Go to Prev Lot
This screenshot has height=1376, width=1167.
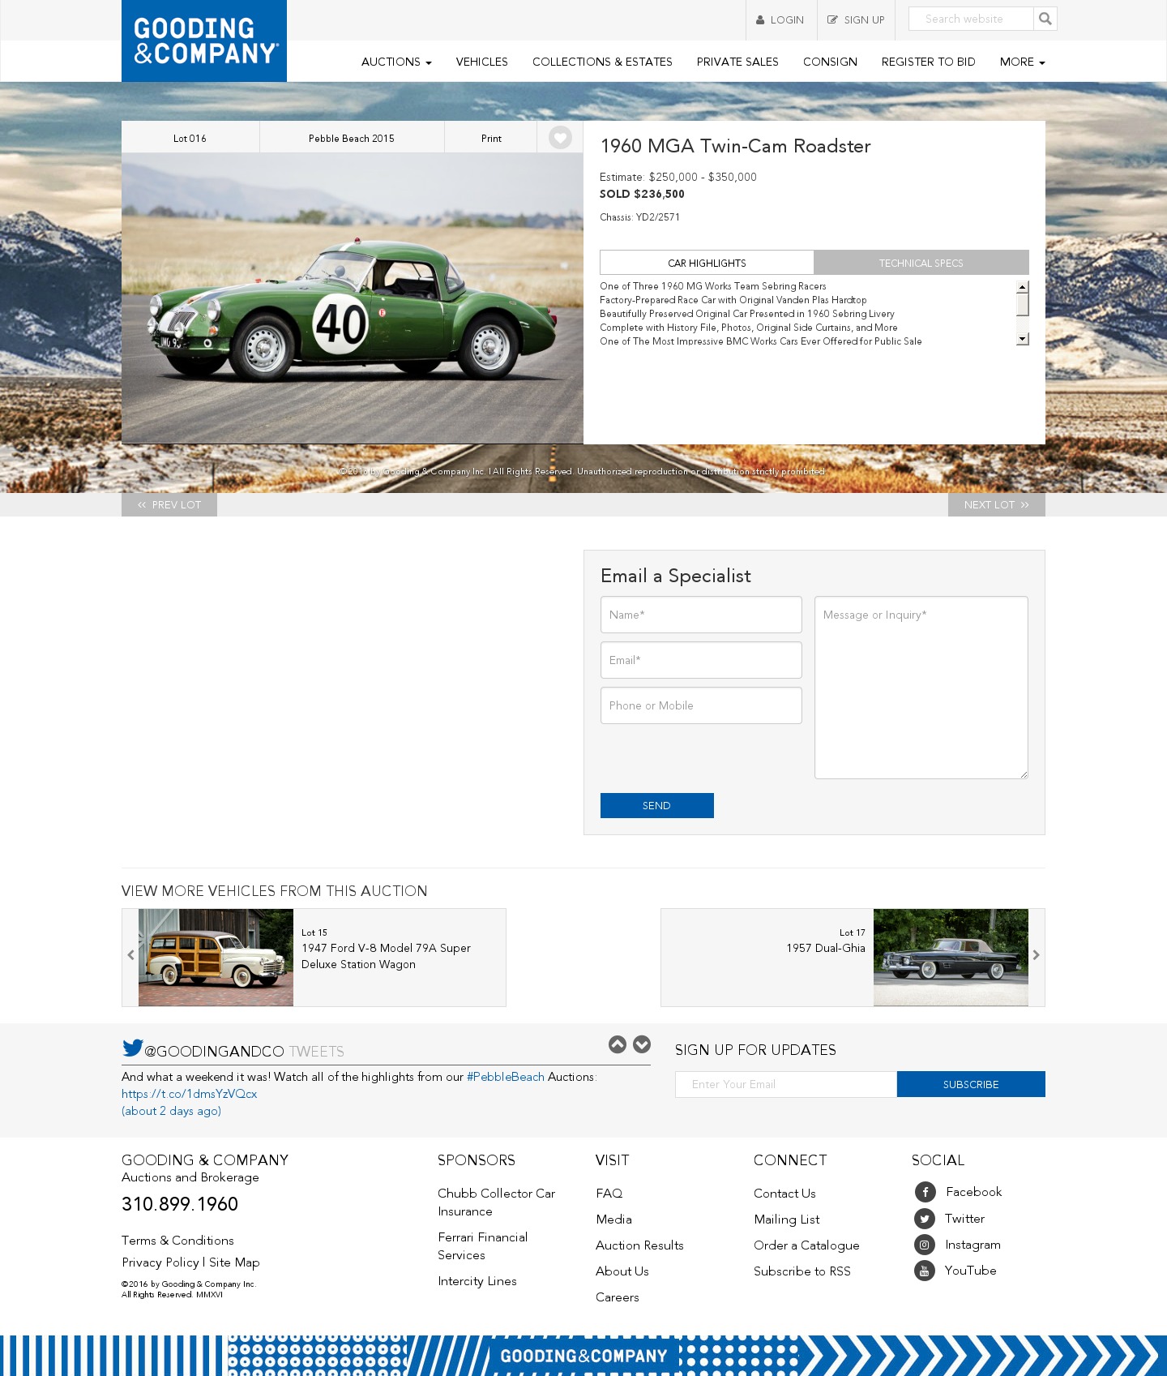[x=169, y=504]
